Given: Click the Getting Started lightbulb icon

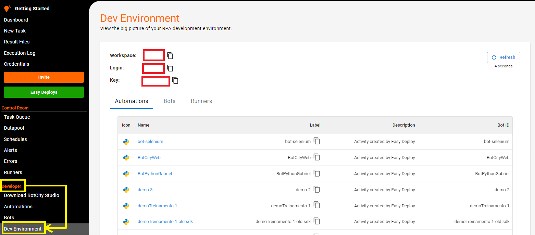Looking at the screenshot, I should 7,8.
